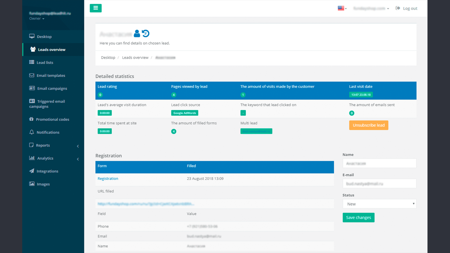Click the Integrations paper plane icon
This screenshot has width=450, height=253.
pos(31,171)
